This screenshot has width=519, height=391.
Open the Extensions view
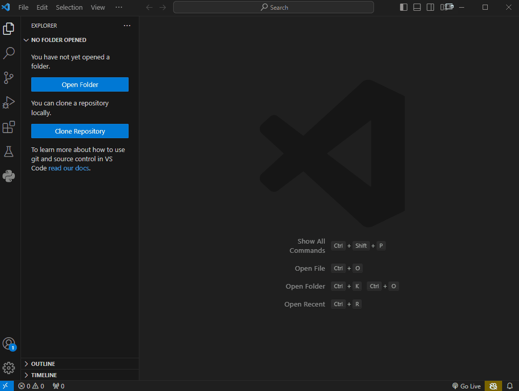(x=9, y=127)
